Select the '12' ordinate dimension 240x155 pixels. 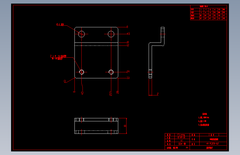point(128,45)
